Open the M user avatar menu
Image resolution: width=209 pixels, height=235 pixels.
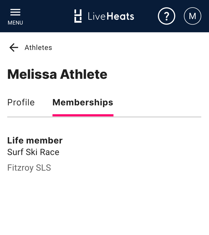(x=192, y=16)
